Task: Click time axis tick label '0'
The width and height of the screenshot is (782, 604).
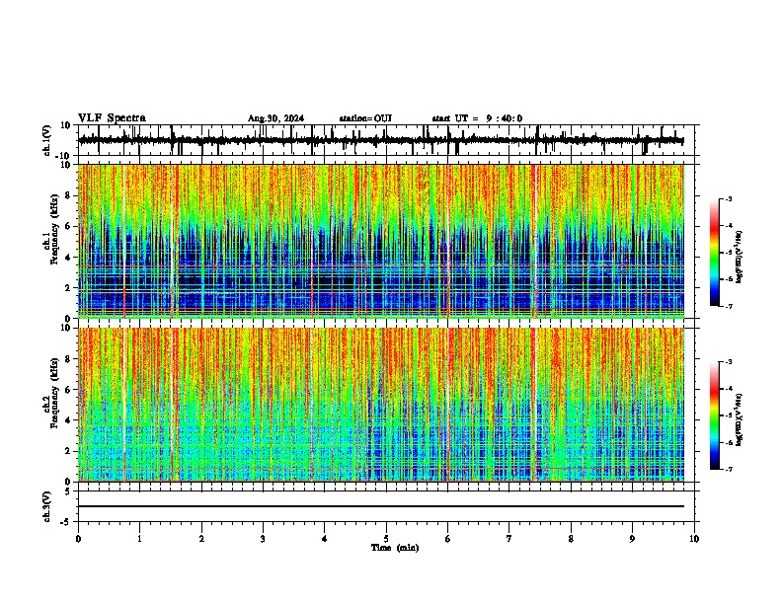Action: click(78, 539)
